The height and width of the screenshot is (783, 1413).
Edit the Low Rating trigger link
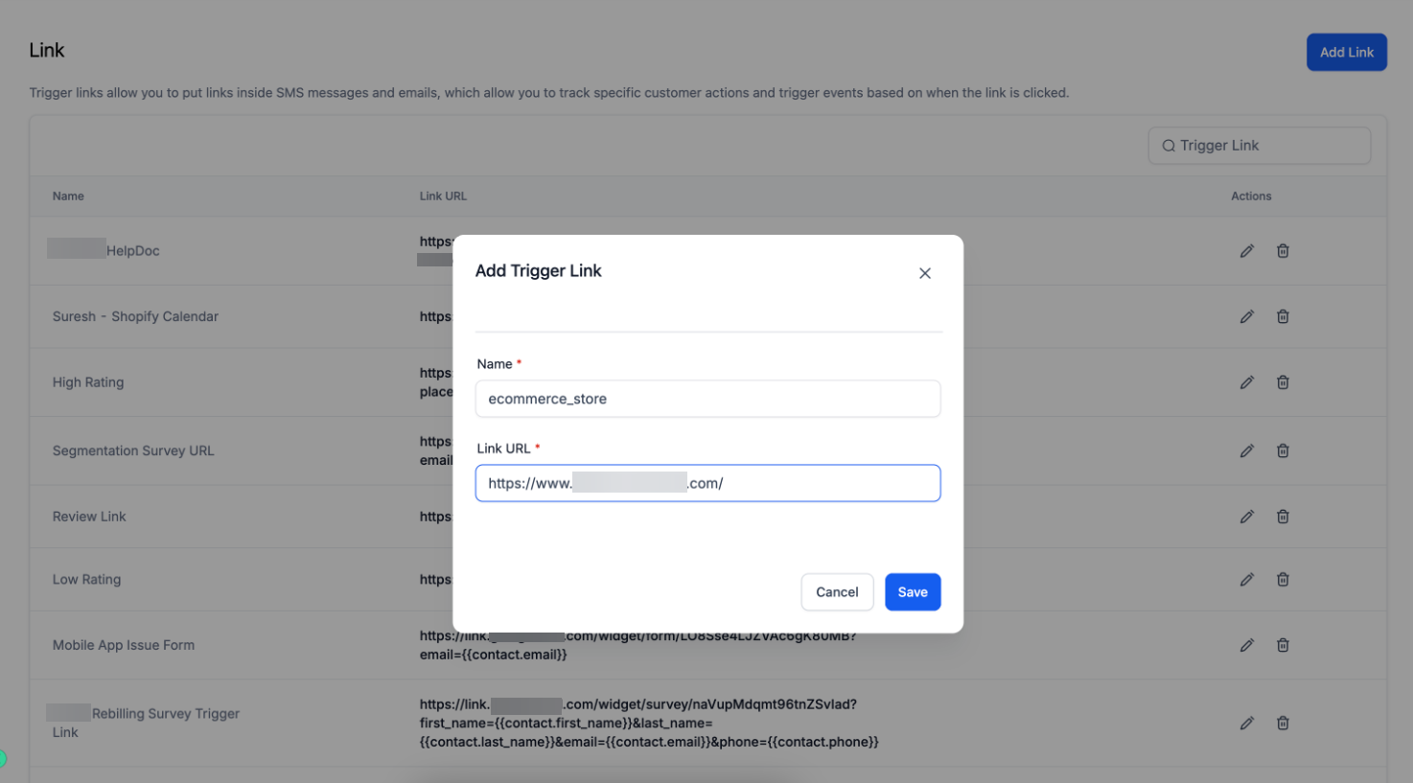(x=1246, y=580)
